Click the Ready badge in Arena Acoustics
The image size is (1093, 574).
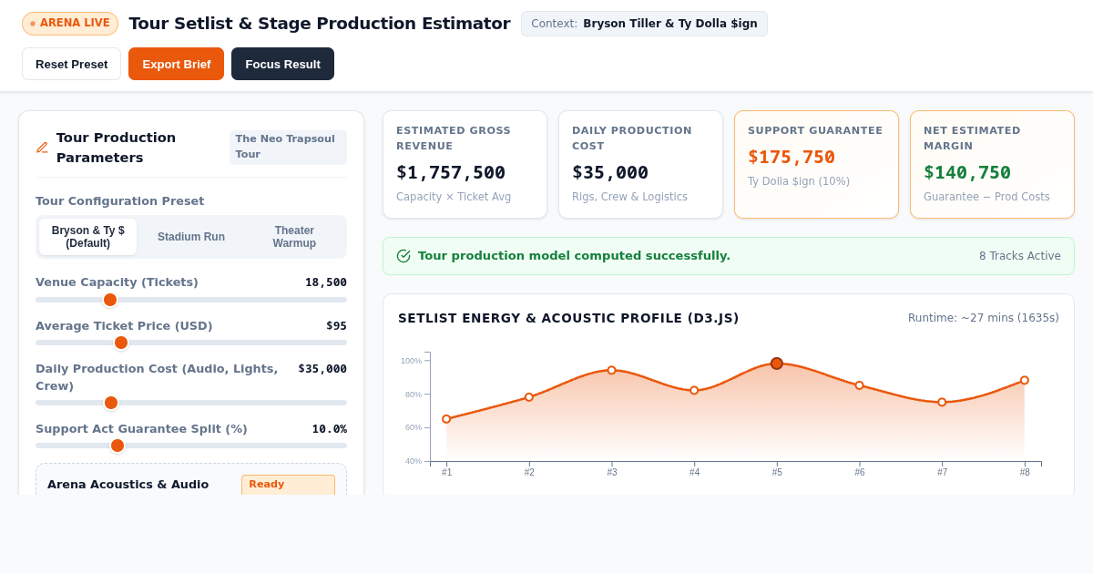(288, 485)
